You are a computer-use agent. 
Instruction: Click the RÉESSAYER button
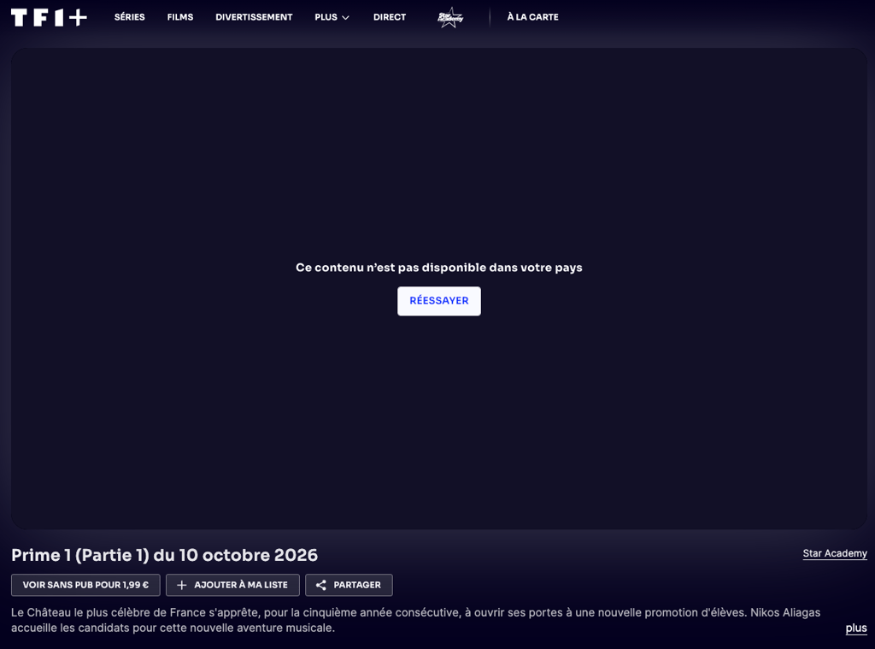click(x=439, y=301)
